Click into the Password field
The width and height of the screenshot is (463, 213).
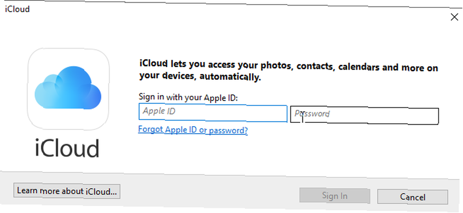[364, 116]
